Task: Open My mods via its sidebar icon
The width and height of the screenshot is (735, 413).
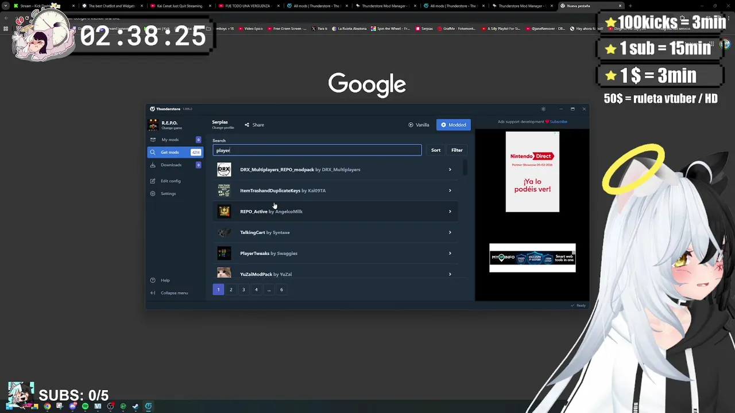Action: click(x=153, y=139)
